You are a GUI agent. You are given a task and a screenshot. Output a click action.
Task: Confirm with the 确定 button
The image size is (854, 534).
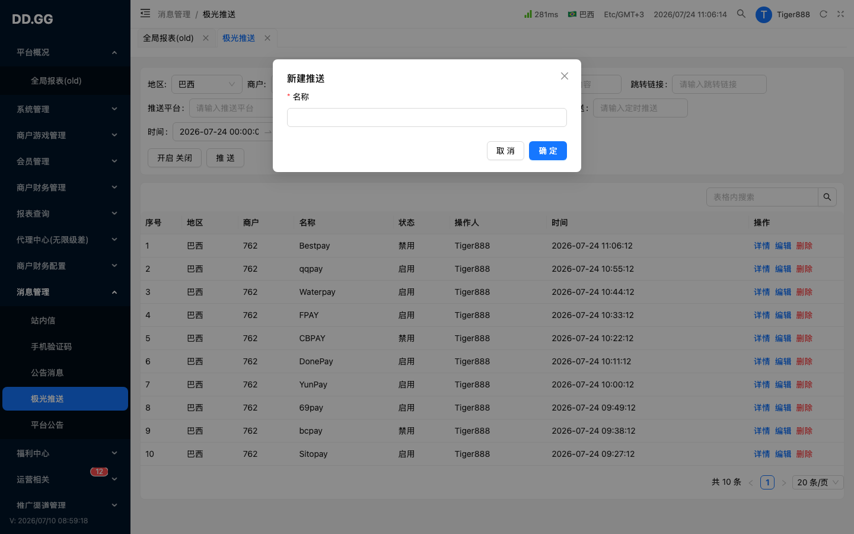point(548,151)
